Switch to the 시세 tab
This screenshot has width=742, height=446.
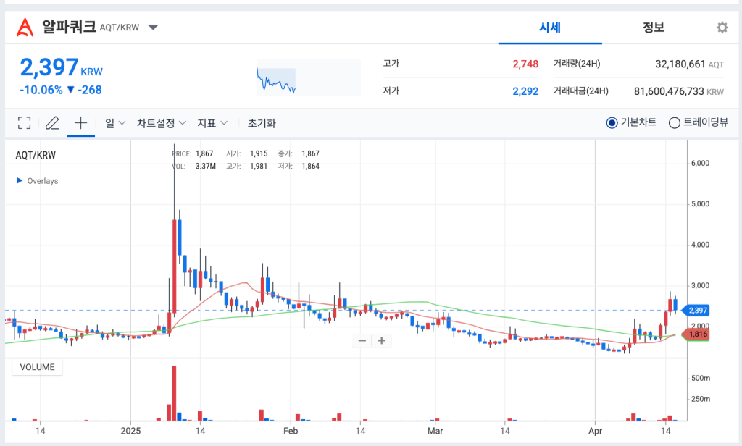[550, 28]
